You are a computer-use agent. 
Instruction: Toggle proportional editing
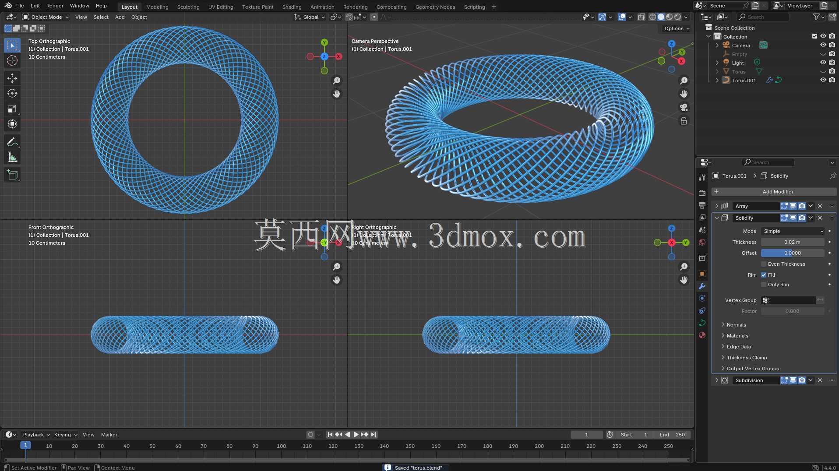(374, 17)
